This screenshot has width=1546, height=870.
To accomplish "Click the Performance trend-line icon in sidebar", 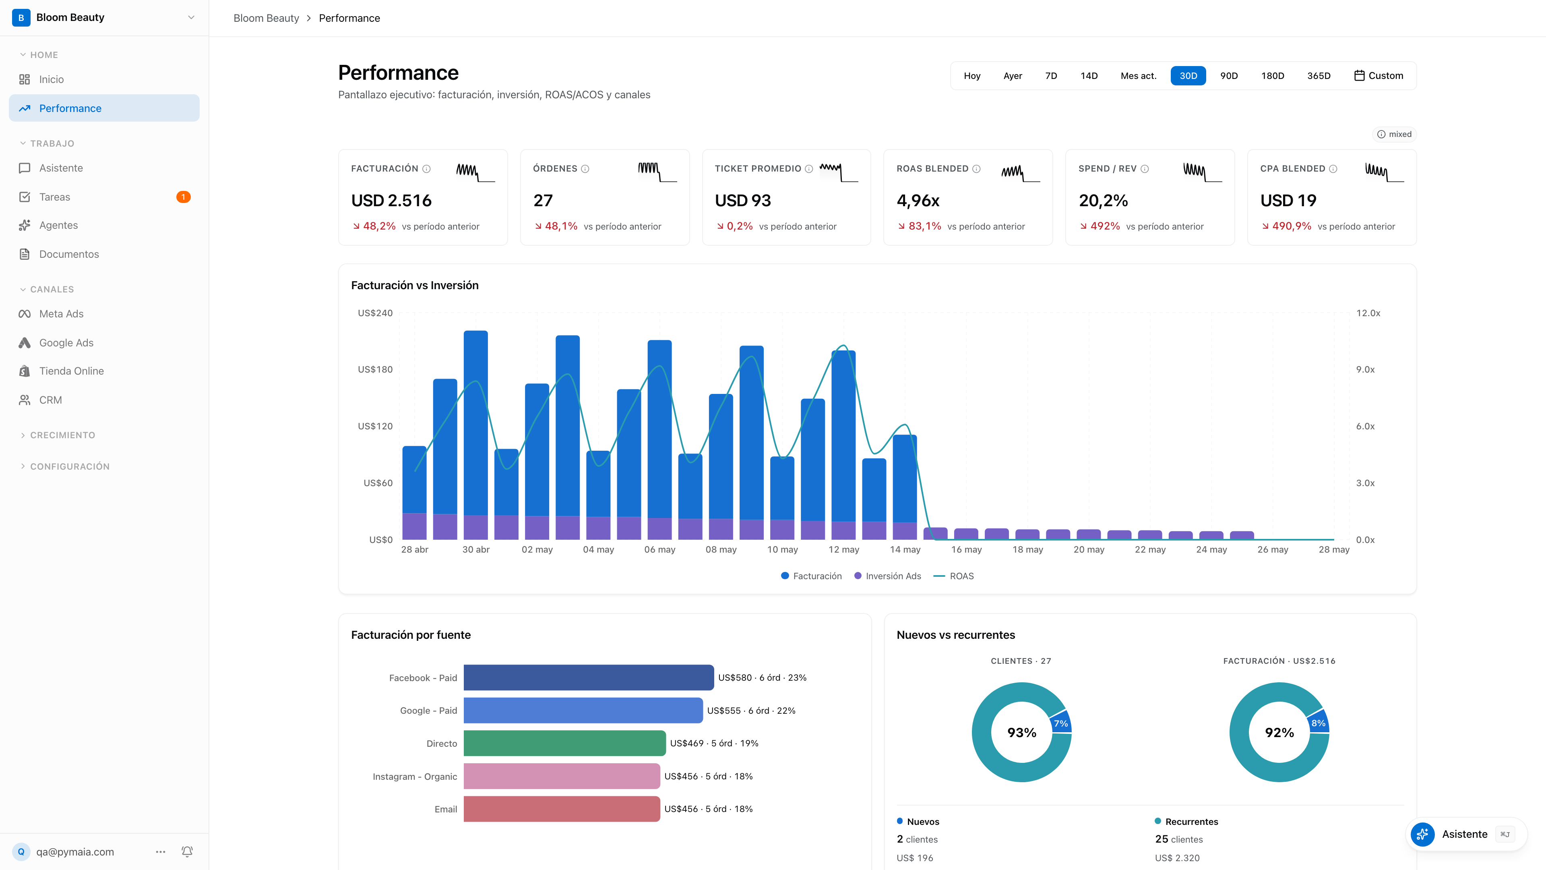I will pos(25,108).
